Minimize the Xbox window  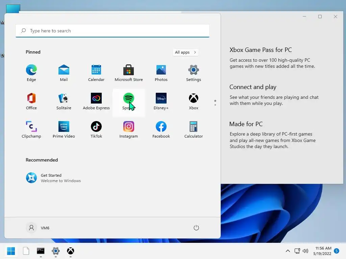click(304, 17)
